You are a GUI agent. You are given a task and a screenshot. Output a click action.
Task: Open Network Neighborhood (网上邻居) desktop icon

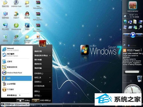click(x=5, y=27)
